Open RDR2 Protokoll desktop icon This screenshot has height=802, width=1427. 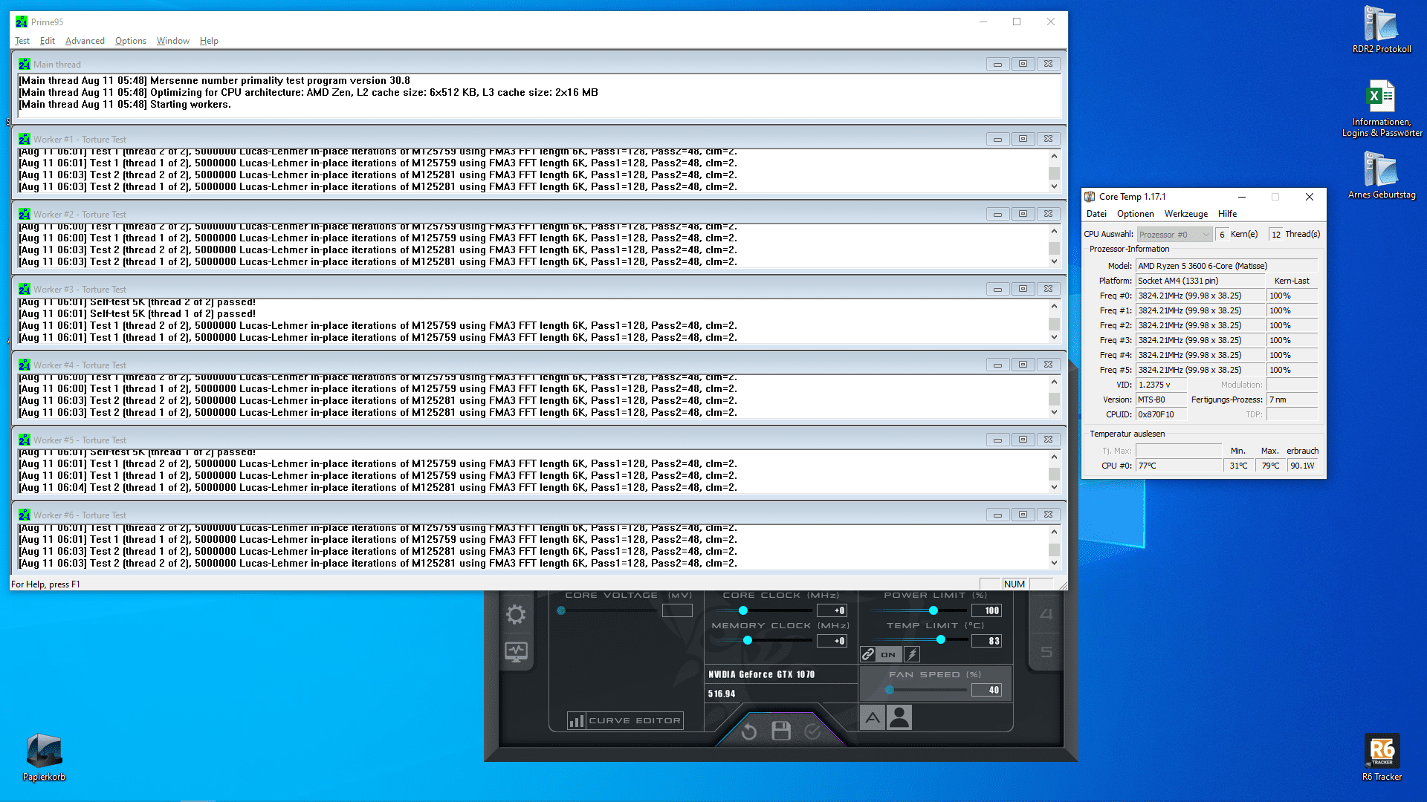pos(1382,30)
